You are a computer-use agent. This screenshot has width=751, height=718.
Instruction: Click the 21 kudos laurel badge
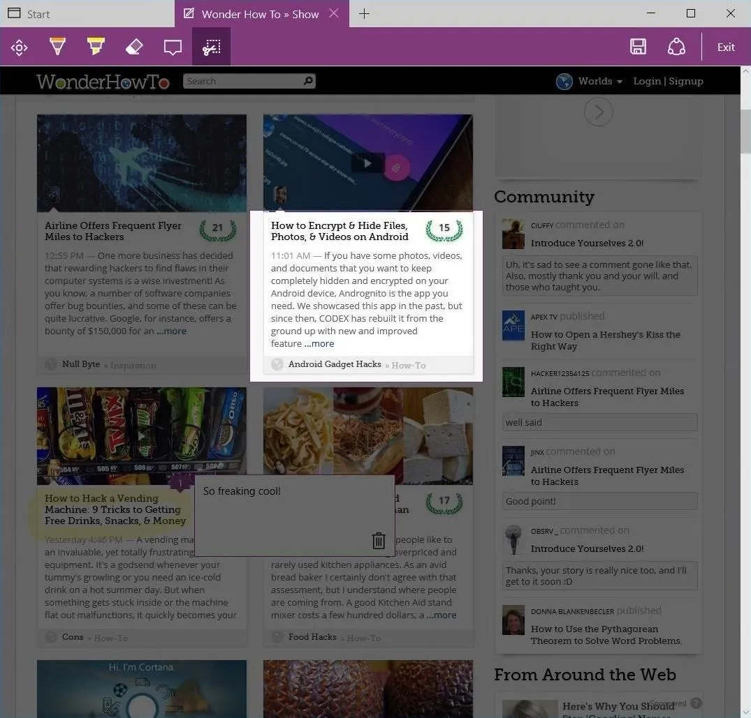pyautogui.click(x=218, y=230)
